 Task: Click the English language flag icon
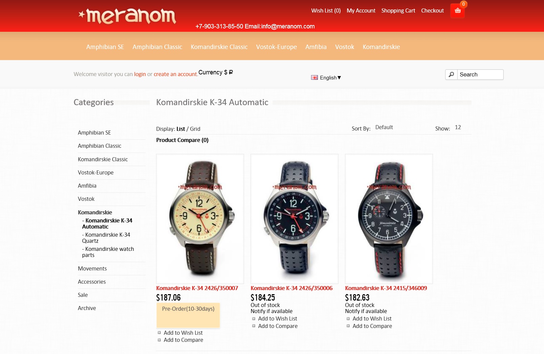(314, 77)
